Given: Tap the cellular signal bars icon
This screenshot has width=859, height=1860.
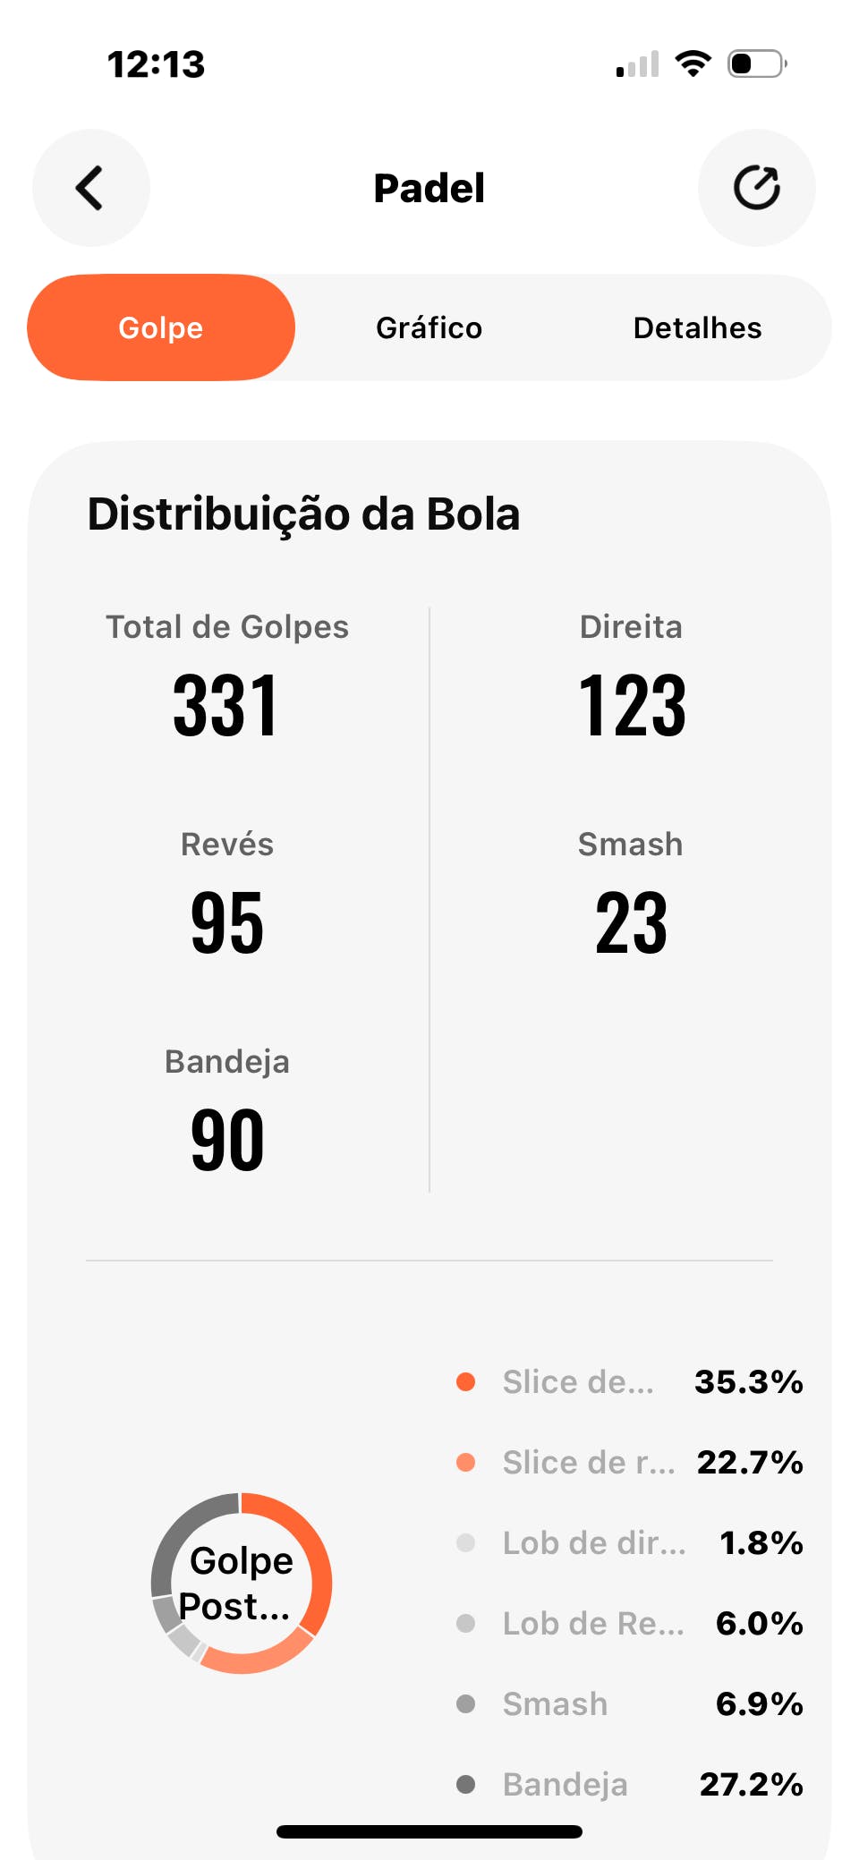Looking at the screenshot, I should click(x=638, y=64).
